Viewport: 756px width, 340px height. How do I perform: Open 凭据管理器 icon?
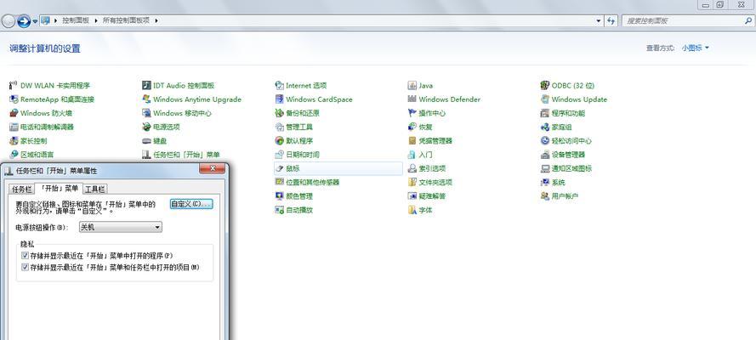pyautogui.click(x=412, y=141)
